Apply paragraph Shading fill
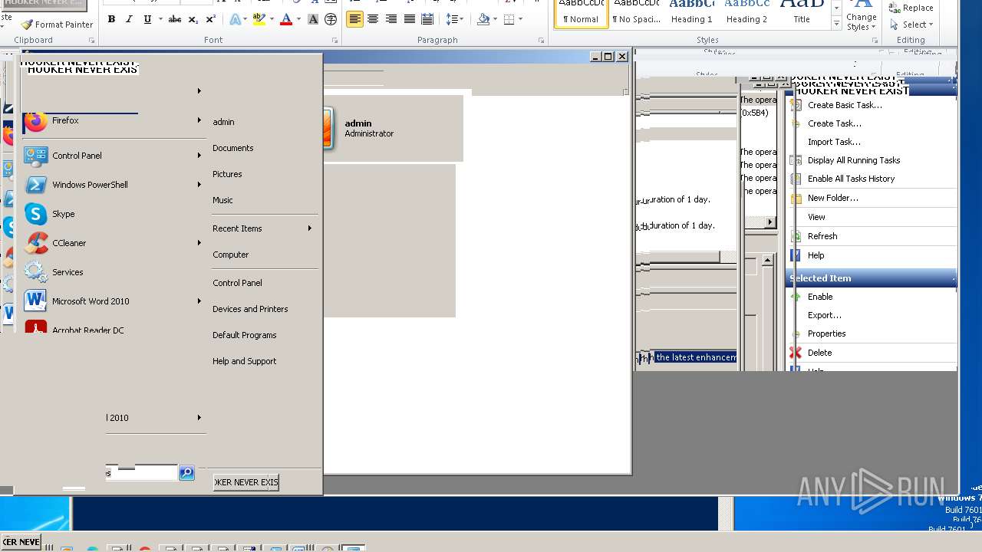This screenshot has height=552, width=982. click(x=483, y=19)
